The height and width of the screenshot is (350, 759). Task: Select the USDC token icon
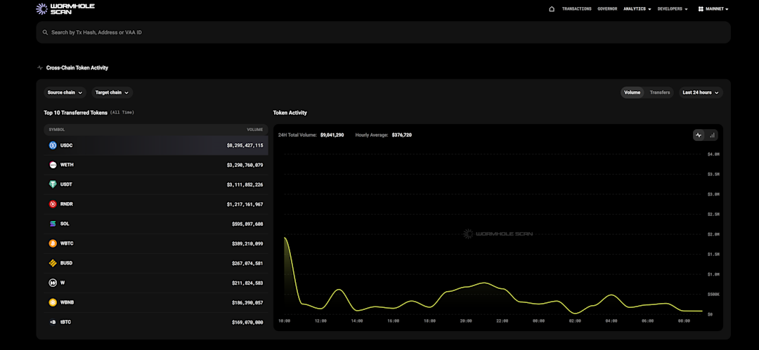coord(53,145)
